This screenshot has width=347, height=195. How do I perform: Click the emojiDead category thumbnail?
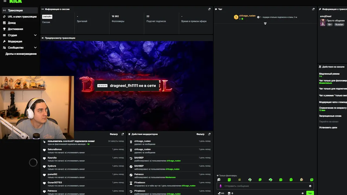tap(323, 22)
